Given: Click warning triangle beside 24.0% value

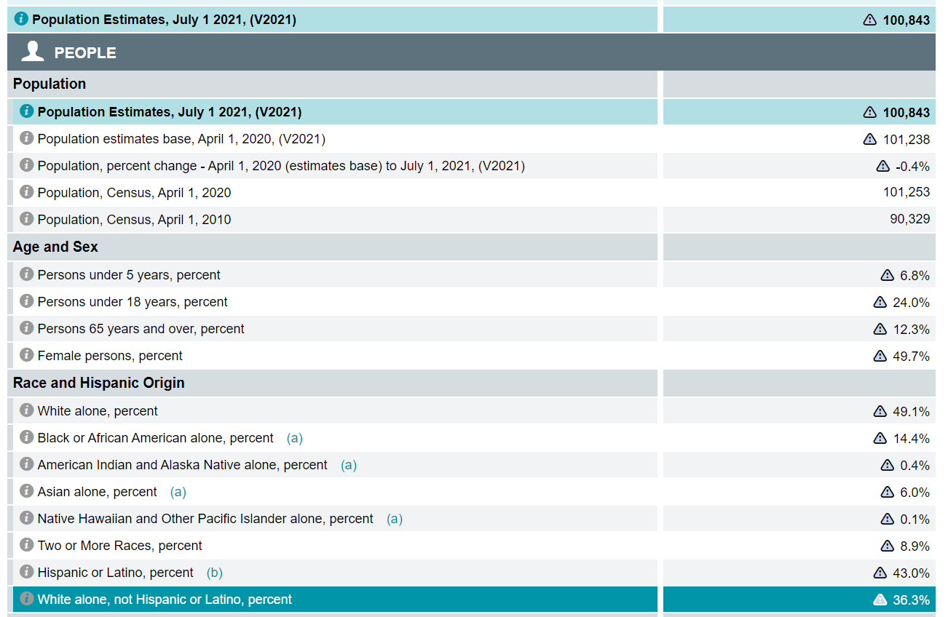Looking at the screenshot, I should click(x=880, y=302).
